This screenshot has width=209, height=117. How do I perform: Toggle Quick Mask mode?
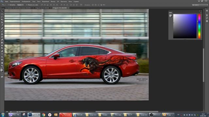2,74
